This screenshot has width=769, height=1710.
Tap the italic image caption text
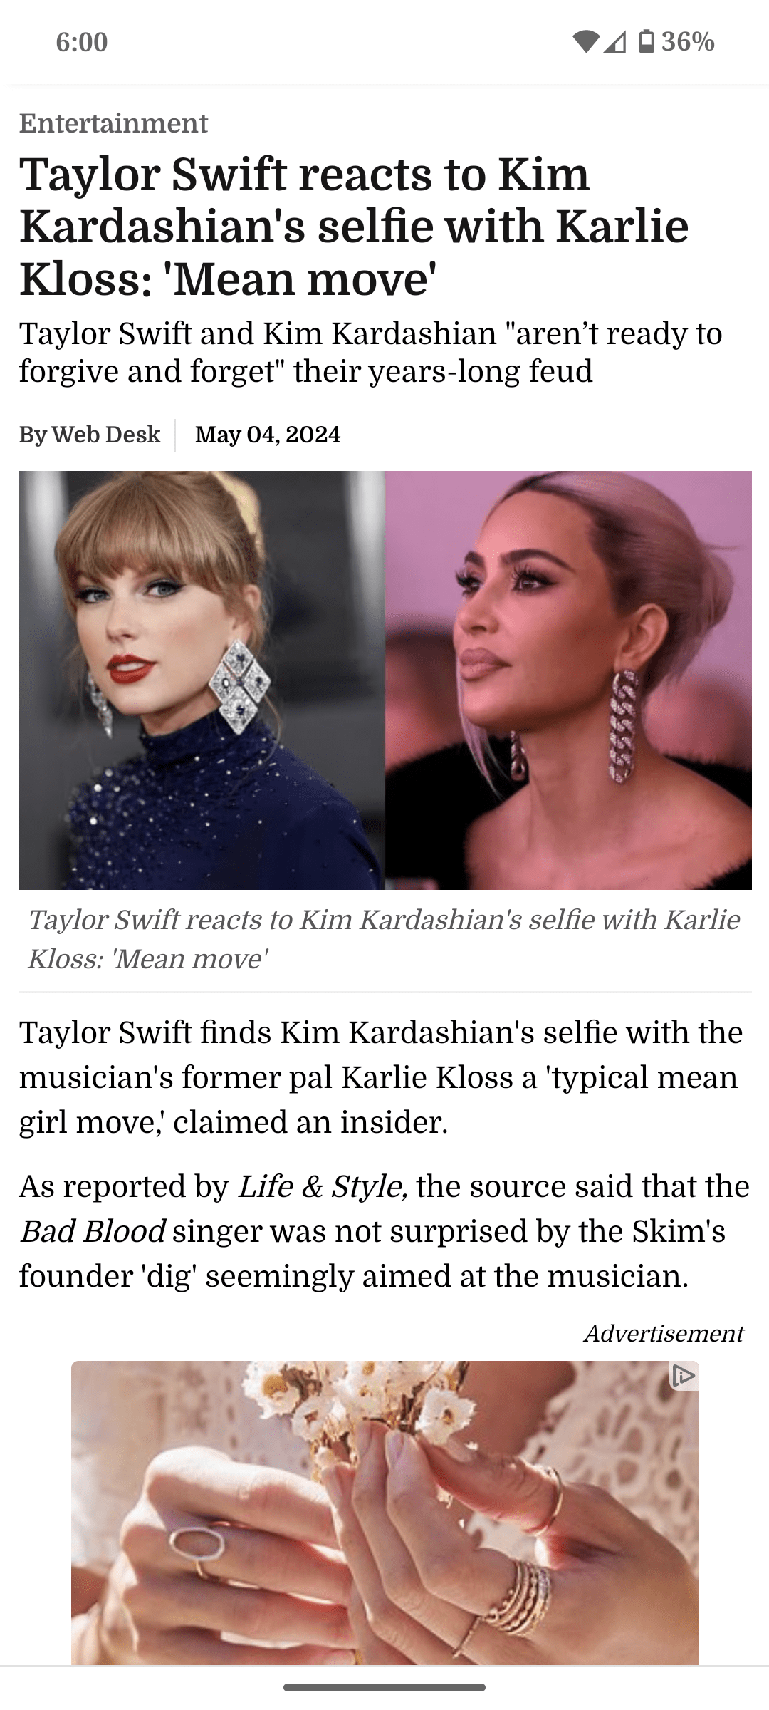(384, 939)
